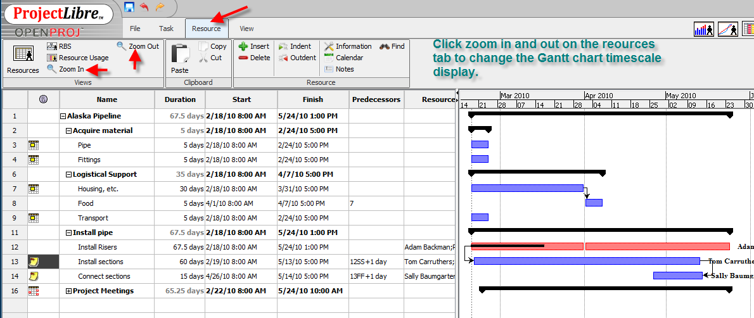Click the Save floppy disk icon
The height and width of the screenshot is (318, 754).
coord(129,7)
